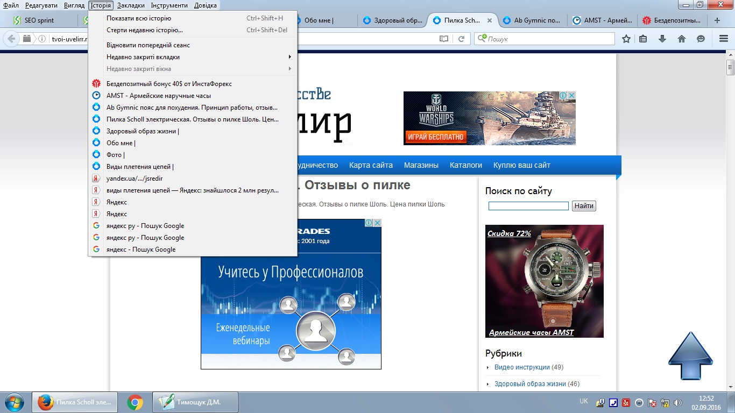Click the Найти search button
Image resolution: width=735 pixels, height=413 pixels.
click(x=584, y=206)
